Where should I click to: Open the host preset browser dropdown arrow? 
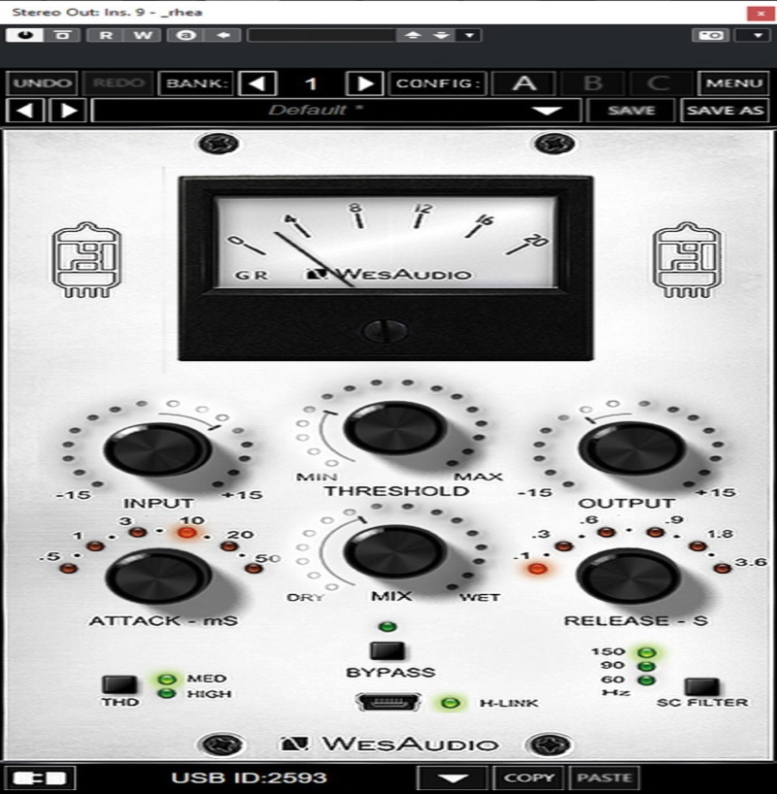point(470,36)
